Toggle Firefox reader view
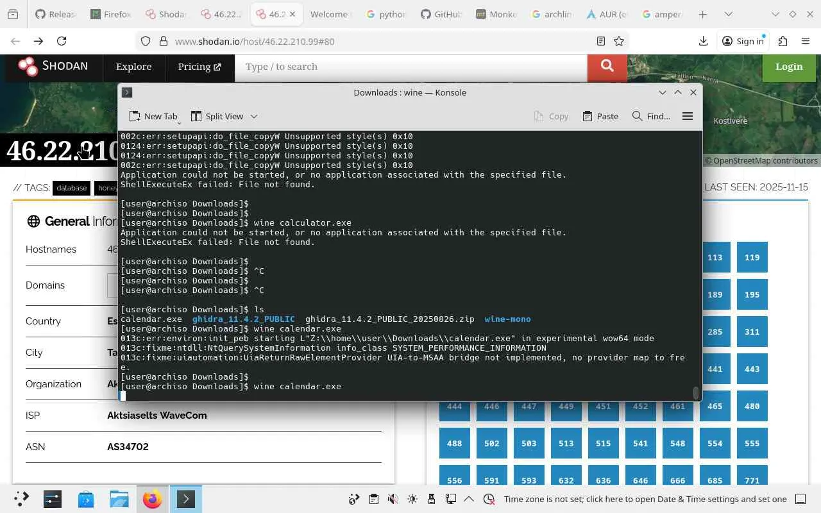Screen dimensions: 821x513 [x=601, y=41]
